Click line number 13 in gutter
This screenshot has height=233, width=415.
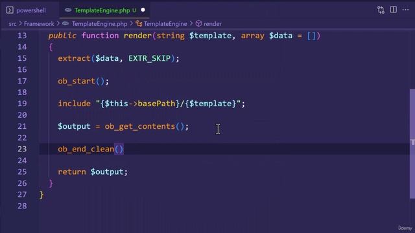22,36
